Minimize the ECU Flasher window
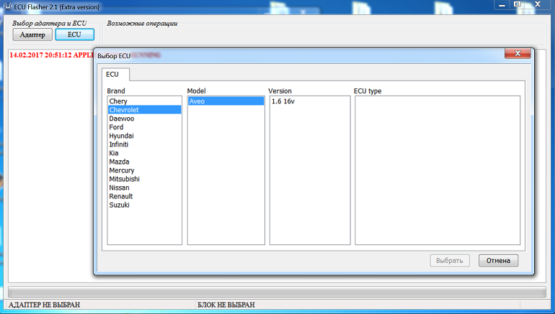The width and height of the screenshot is (555, 314). [502, 4]
